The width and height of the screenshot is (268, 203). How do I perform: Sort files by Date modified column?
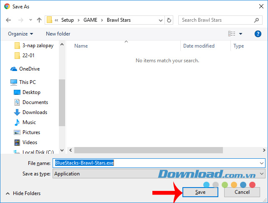click(199, 46)
